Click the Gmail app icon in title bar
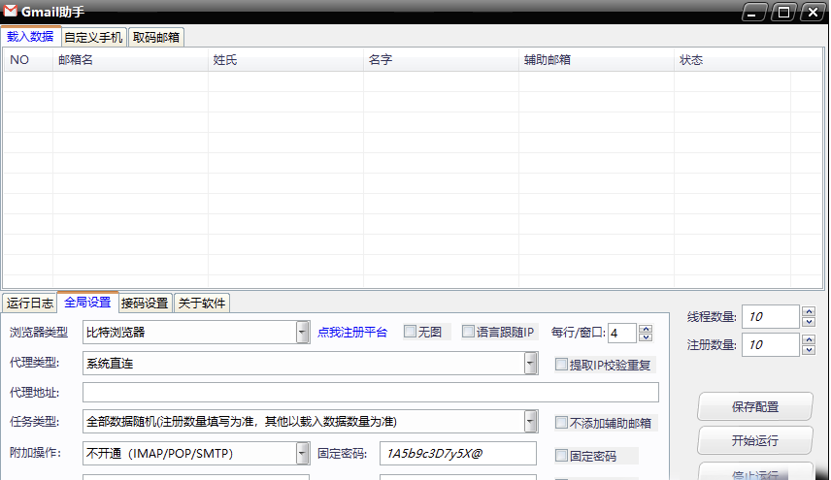 (x=10, y=12)
